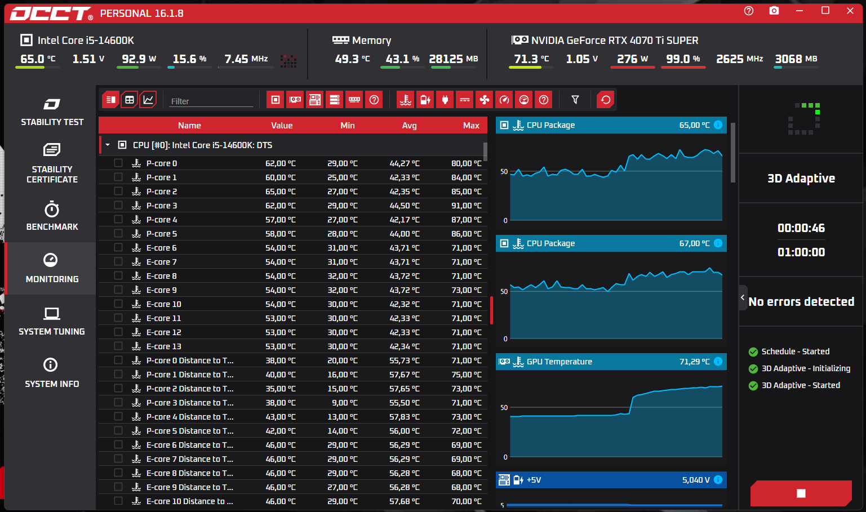Tick the E-core 6 row checkbox
Image resolution: width=866 pixels, height=512 pixels.
118,247
